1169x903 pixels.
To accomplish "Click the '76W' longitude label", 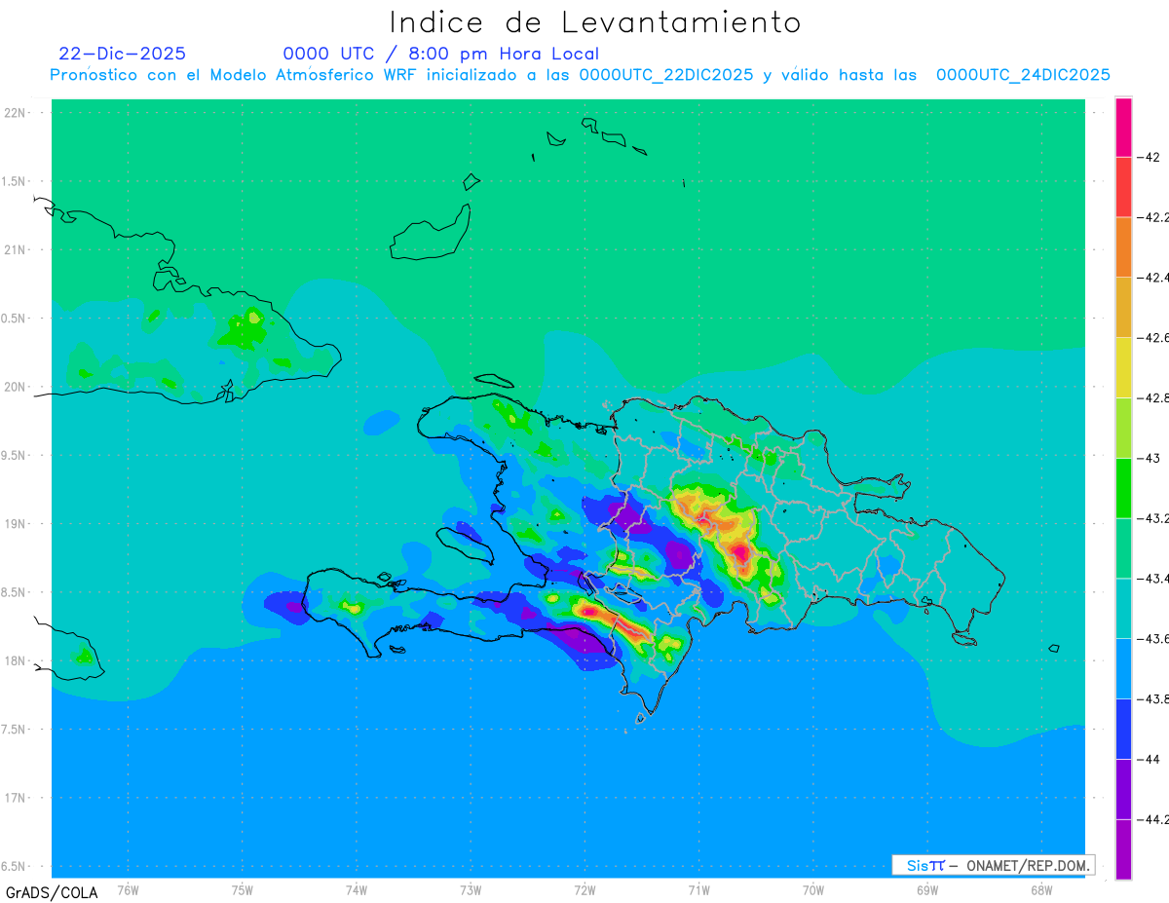I will click(128, 891).
